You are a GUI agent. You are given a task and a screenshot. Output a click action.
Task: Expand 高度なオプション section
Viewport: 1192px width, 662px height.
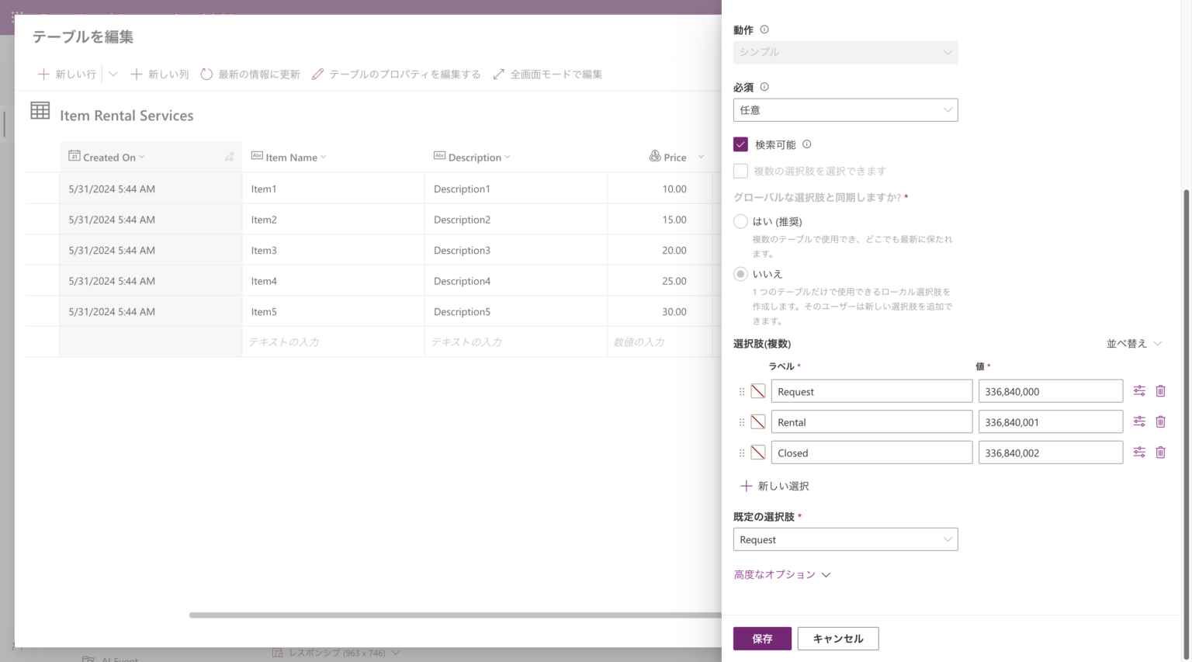781,574
